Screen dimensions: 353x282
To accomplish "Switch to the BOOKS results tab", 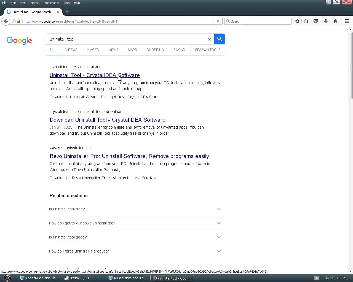I will click(179, 50).
